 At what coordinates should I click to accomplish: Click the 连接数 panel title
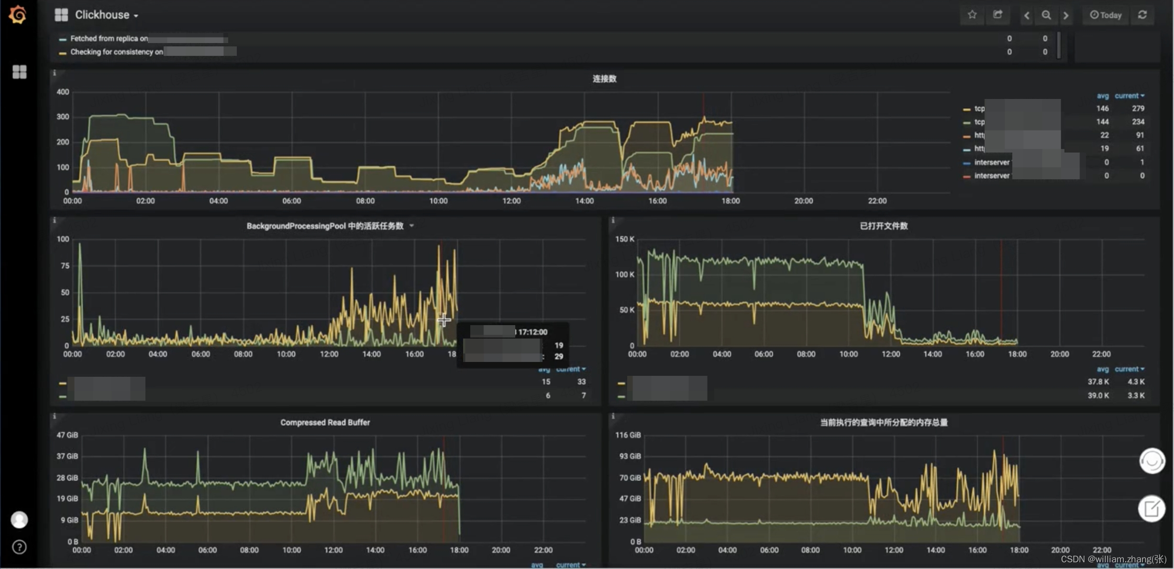[604, 78]
